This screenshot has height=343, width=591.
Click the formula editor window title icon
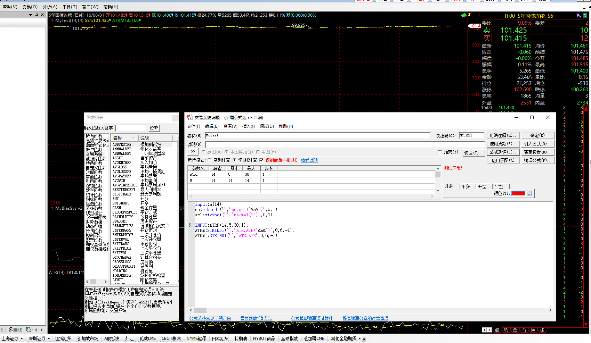coord(190,117)
